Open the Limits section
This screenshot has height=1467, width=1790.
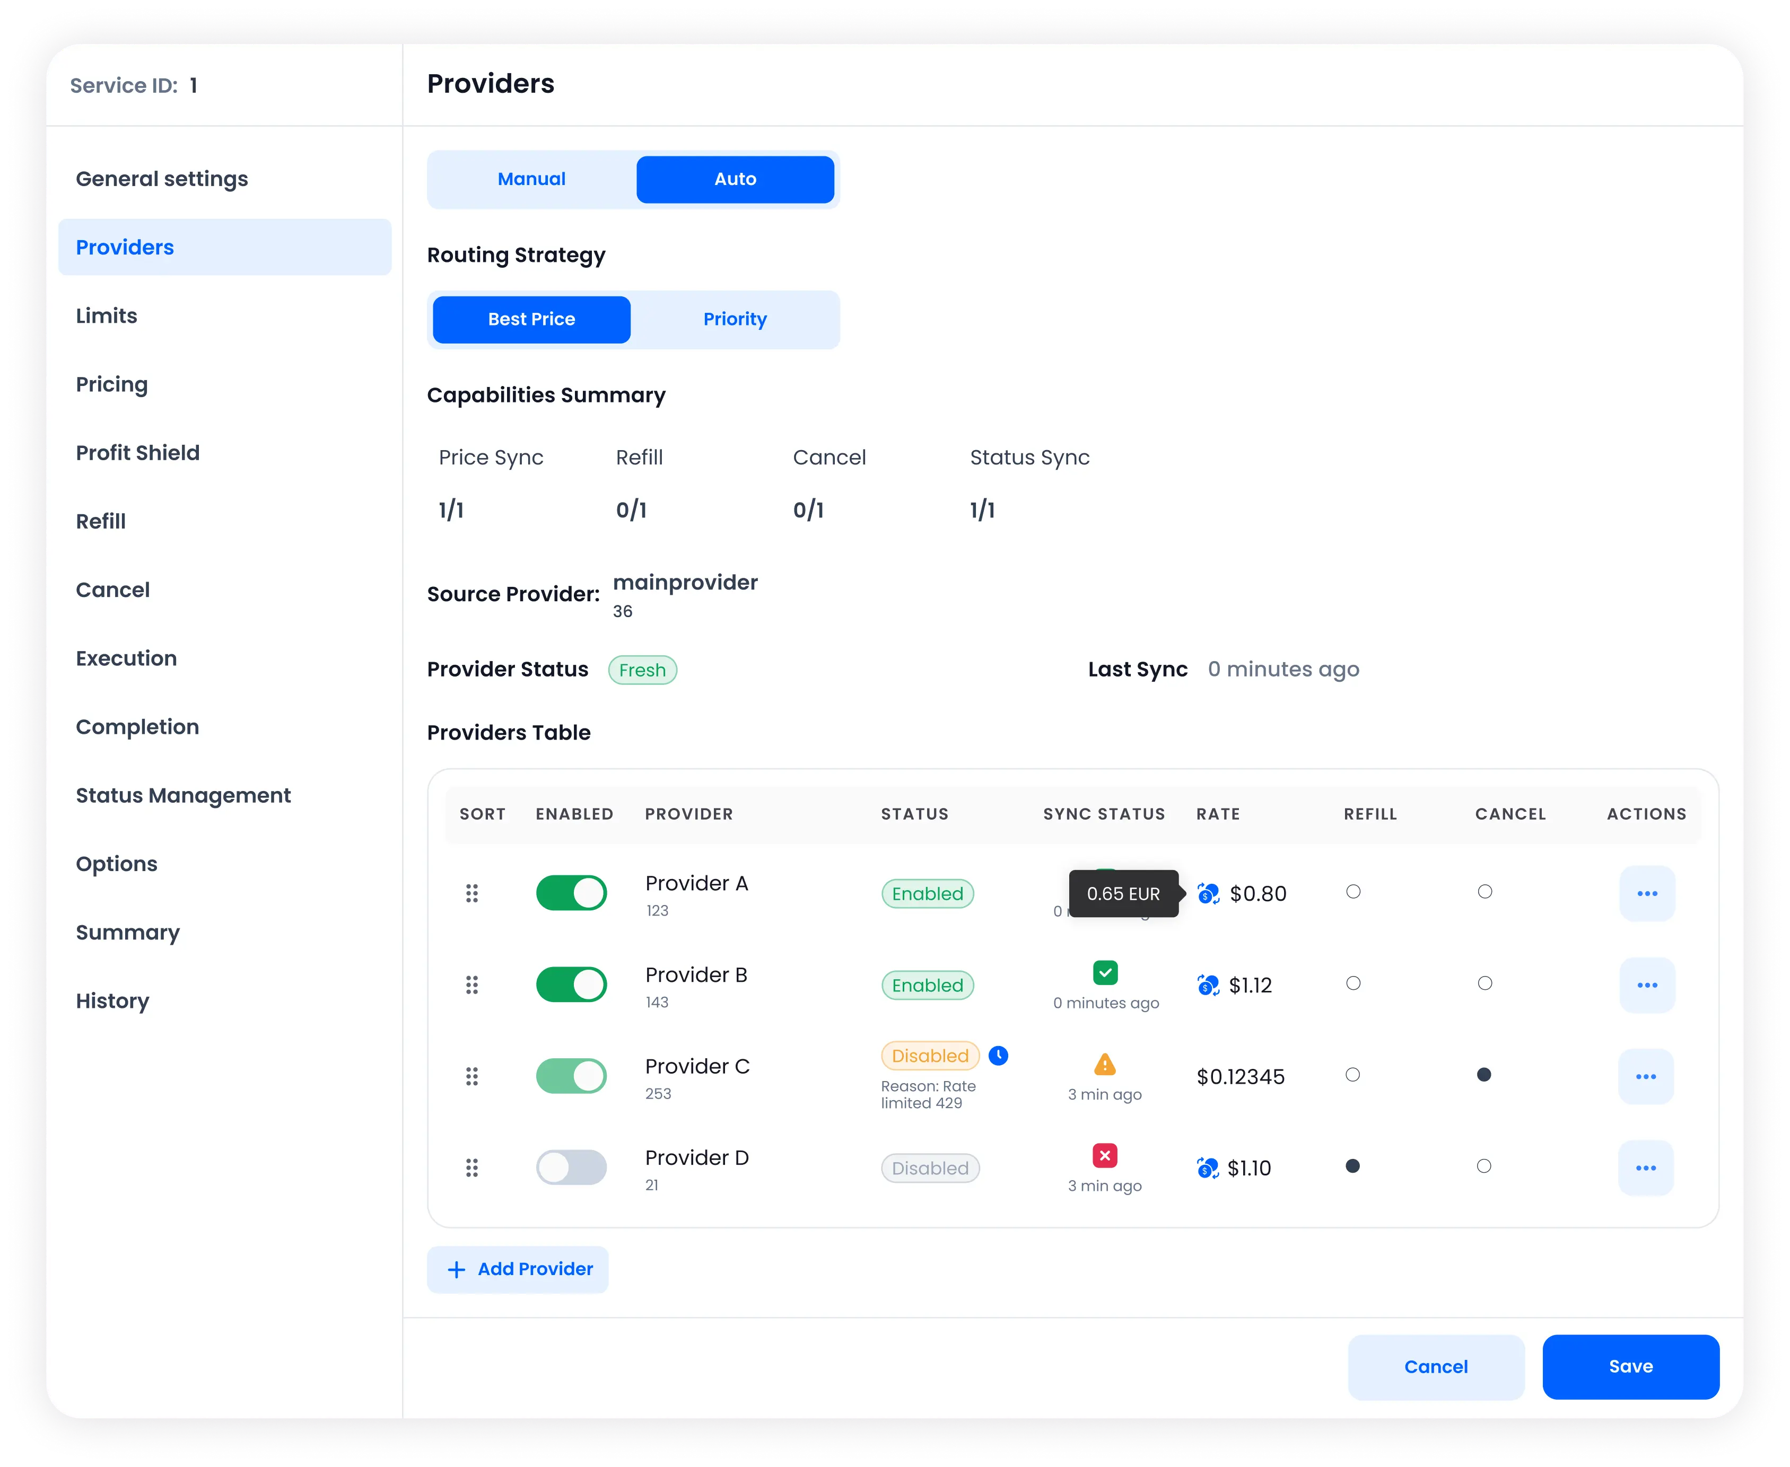(x=225, y=316)
